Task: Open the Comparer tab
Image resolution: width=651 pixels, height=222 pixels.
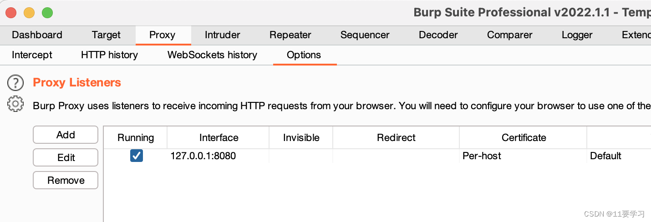Action: click(509, 35)
